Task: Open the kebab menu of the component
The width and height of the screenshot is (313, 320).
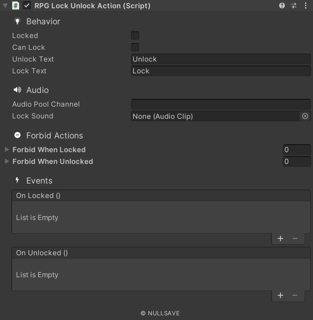Action: (x=306, y=6)
